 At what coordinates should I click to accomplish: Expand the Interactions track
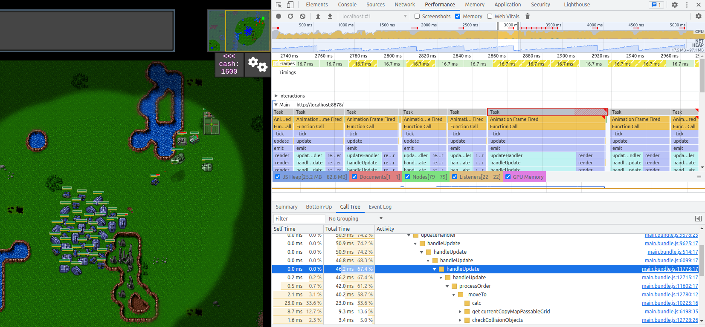[276, 96]
